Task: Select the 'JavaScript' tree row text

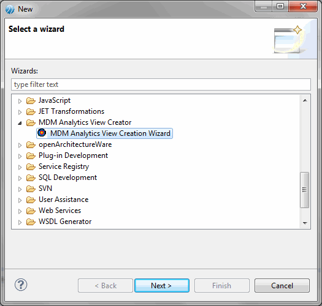Action: (55, 100)
